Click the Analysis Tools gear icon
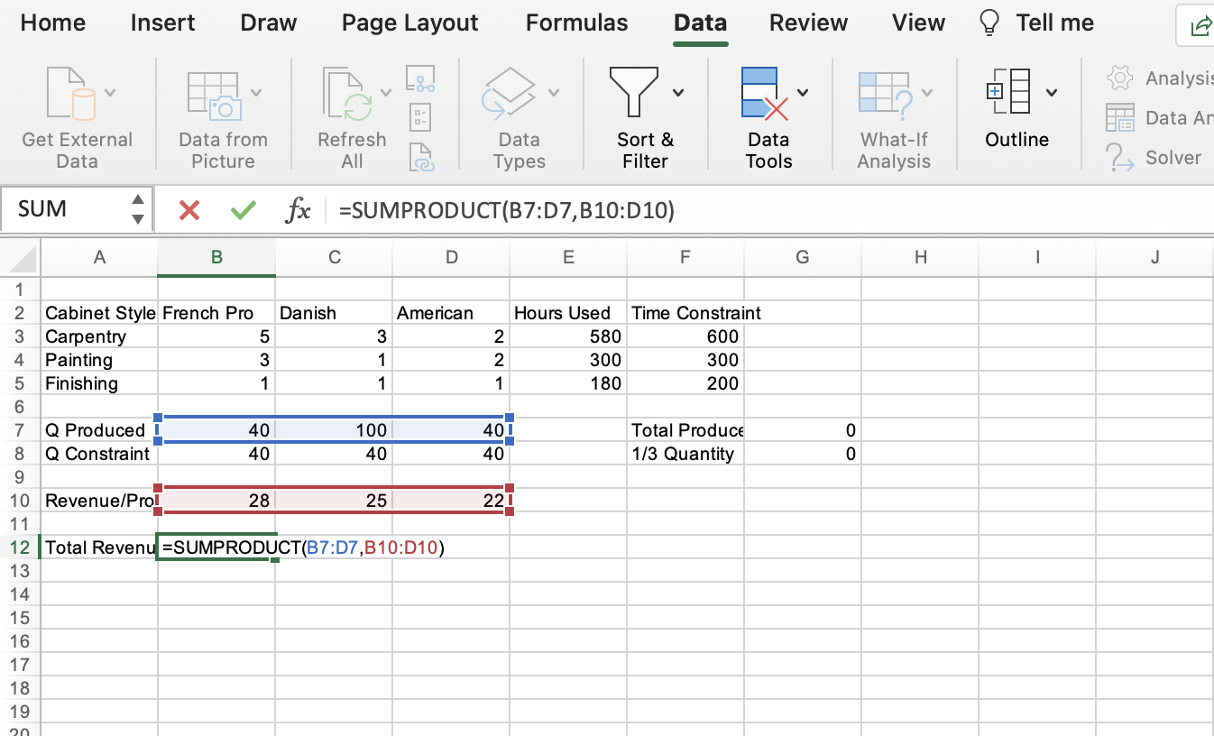 coord(1119,78)
